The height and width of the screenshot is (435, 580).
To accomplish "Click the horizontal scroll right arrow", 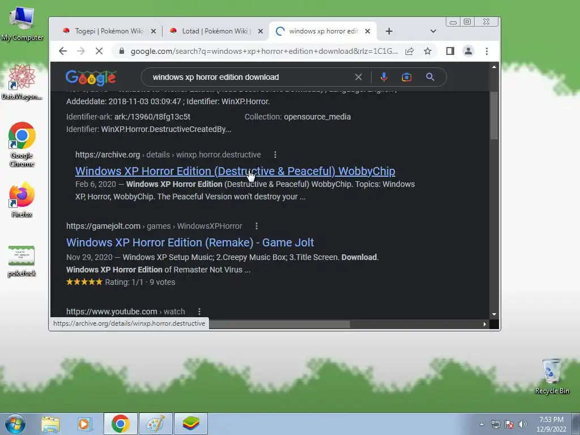I will (x=485, y=324).
